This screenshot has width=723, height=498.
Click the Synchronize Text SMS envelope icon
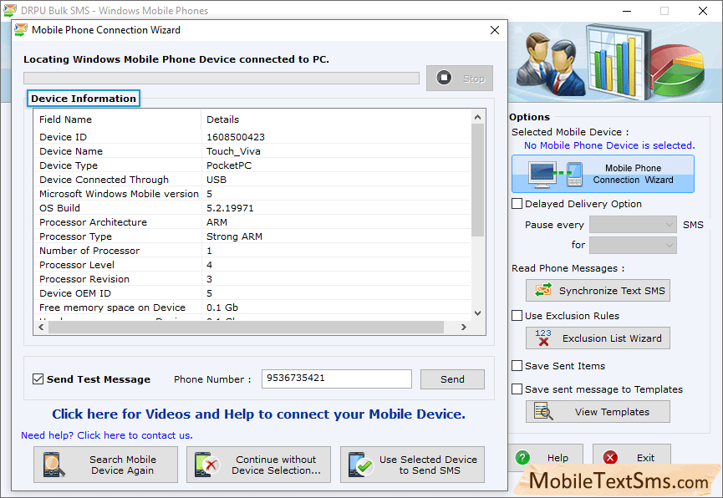(x=543, y=291)
